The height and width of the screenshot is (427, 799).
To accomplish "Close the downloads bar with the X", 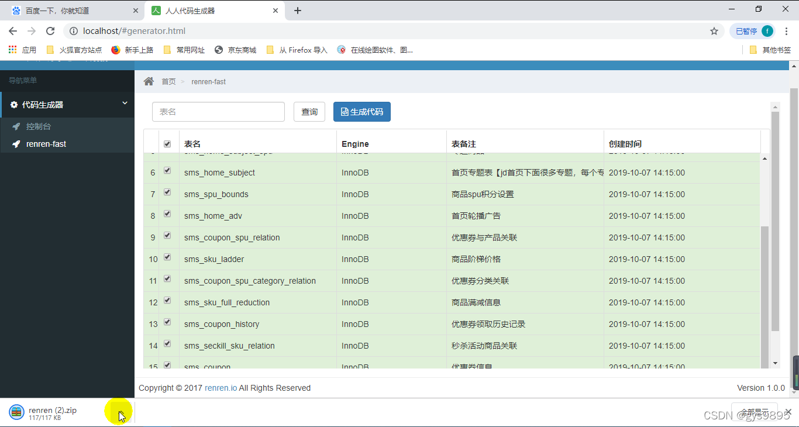I will point(788,412).
